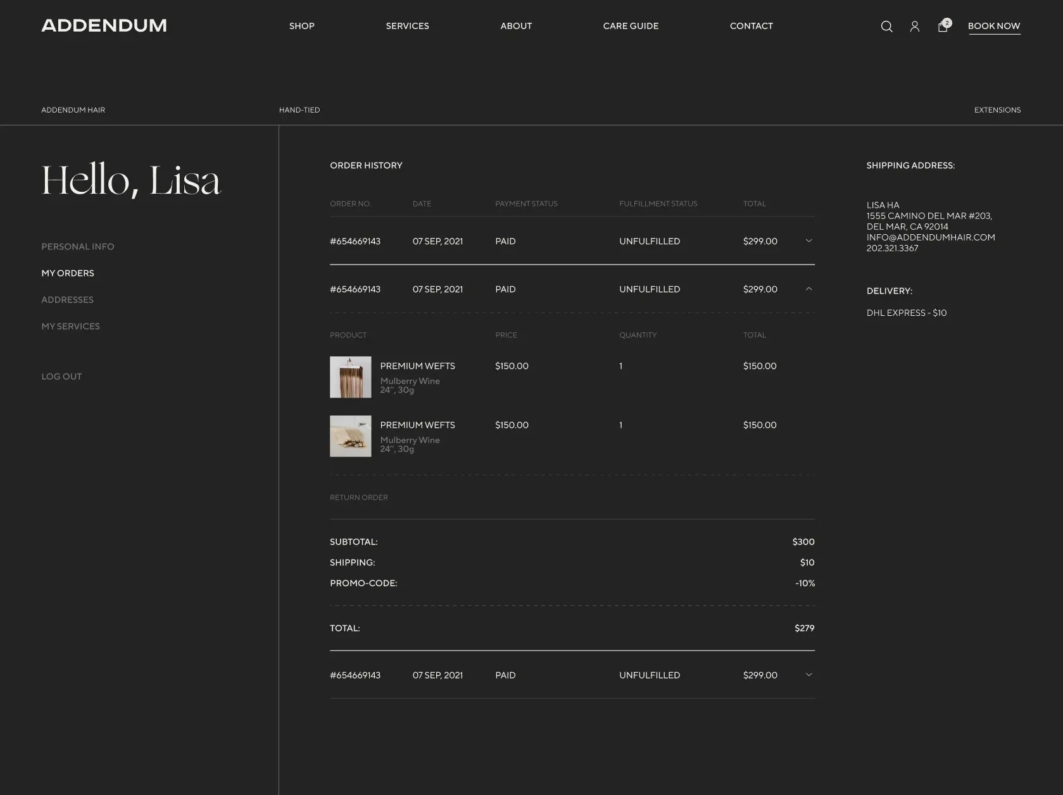This screenshot has width=1063, height=795.
Task: Click the user account icon
Action: [x=914, y=27]
